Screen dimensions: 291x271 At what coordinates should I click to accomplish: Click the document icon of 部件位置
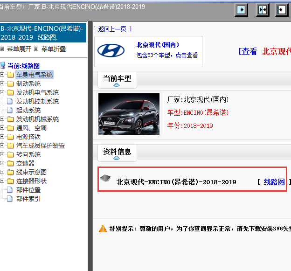pos(10,190)
